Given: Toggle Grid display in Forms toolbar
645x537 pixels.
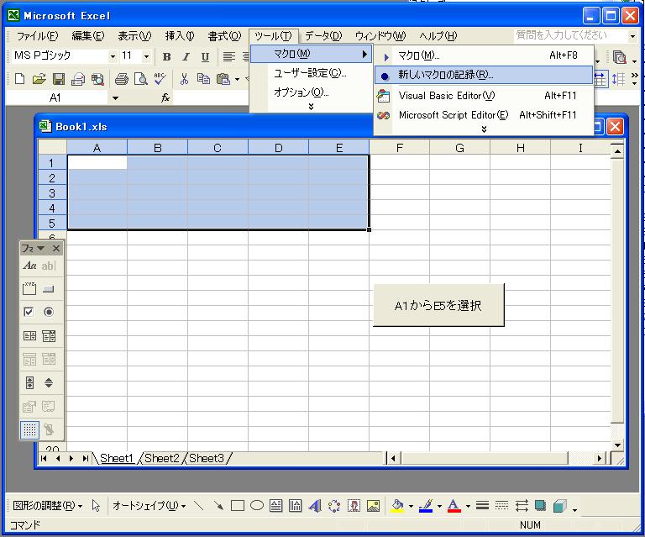Looking at the screenshot, I should [x=29, y=430].
